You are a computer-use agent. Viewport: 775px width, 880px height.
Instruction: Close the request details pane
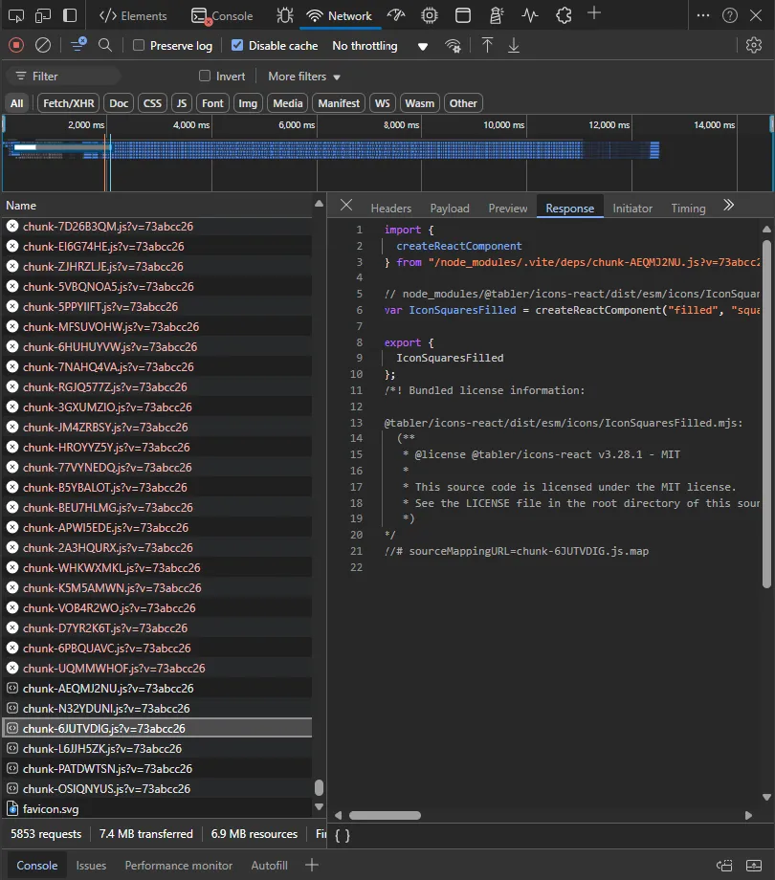pos(346,206)
